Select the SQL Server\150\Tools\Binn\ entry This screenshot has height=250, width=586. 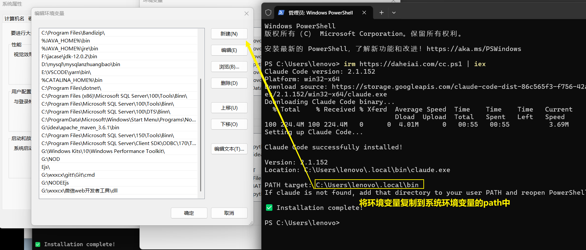click(119, 136)
